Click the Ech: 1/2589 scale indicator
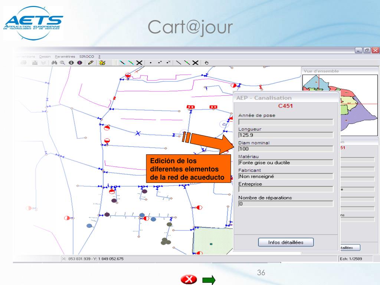Viewport: 380px width, 285px height. (351, 259)
